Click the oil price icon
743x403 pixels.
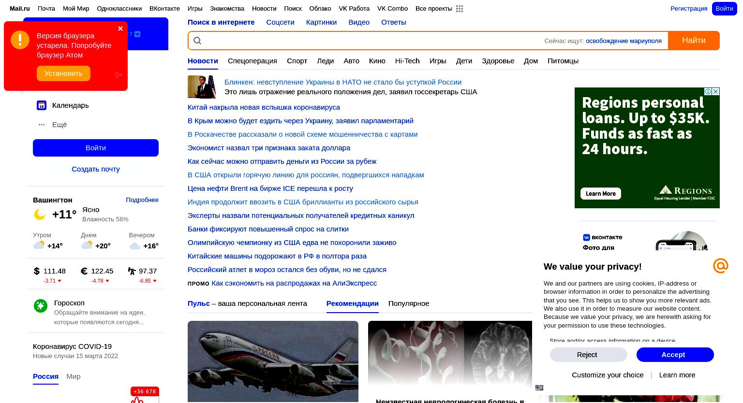coord(132,271)
